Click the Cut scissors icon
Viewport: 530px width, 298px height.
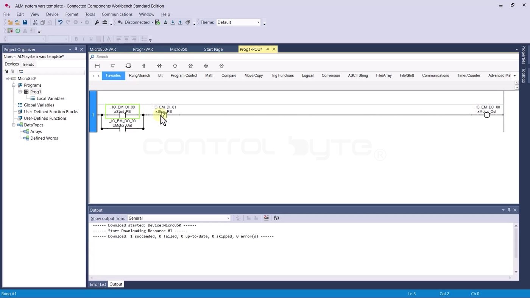coord(35,22)
